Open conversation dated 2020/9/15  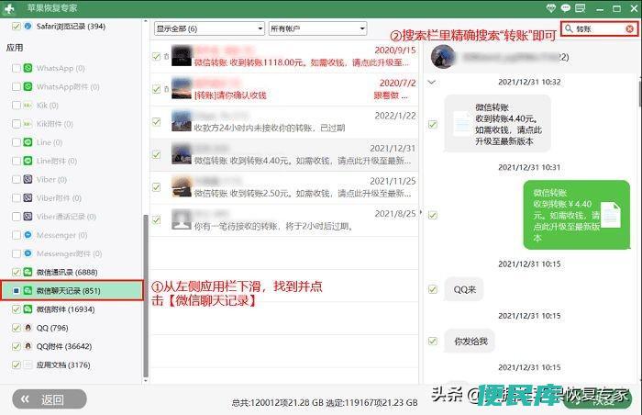click(x=284, y=57)
